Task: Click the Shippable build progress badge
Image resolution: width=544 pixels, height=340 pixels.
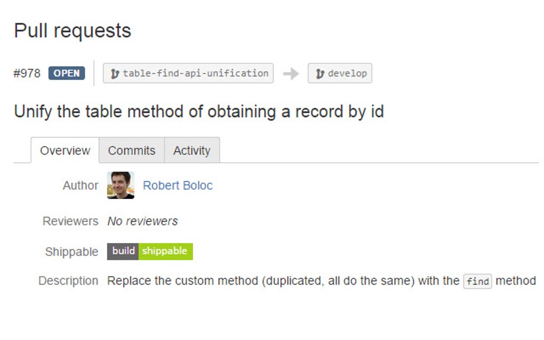Action: (149, 251)
